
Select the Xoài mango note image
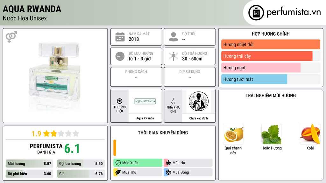click(310, 134)
